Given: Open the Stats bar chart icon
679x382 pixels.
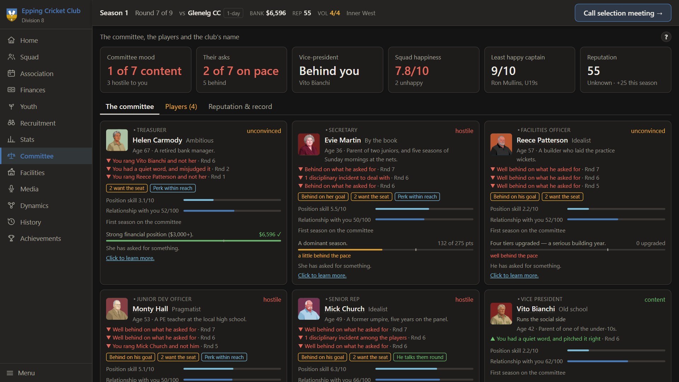Looking at the screenshot, I should 11,139.
